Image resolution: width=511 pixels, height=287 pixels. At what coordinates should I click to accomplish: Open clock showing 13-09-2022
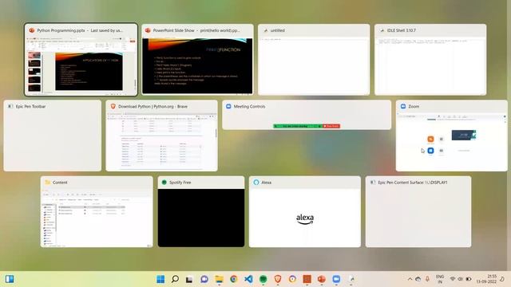(486, 279)
